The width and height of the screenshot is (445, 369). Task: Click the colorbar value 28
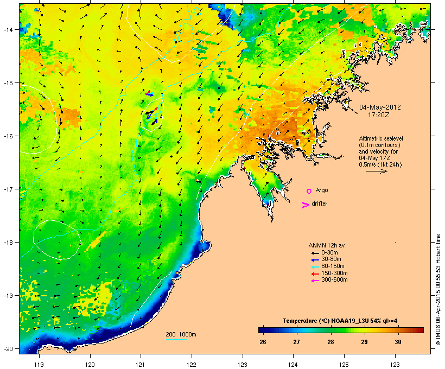[x=330, y=342]
